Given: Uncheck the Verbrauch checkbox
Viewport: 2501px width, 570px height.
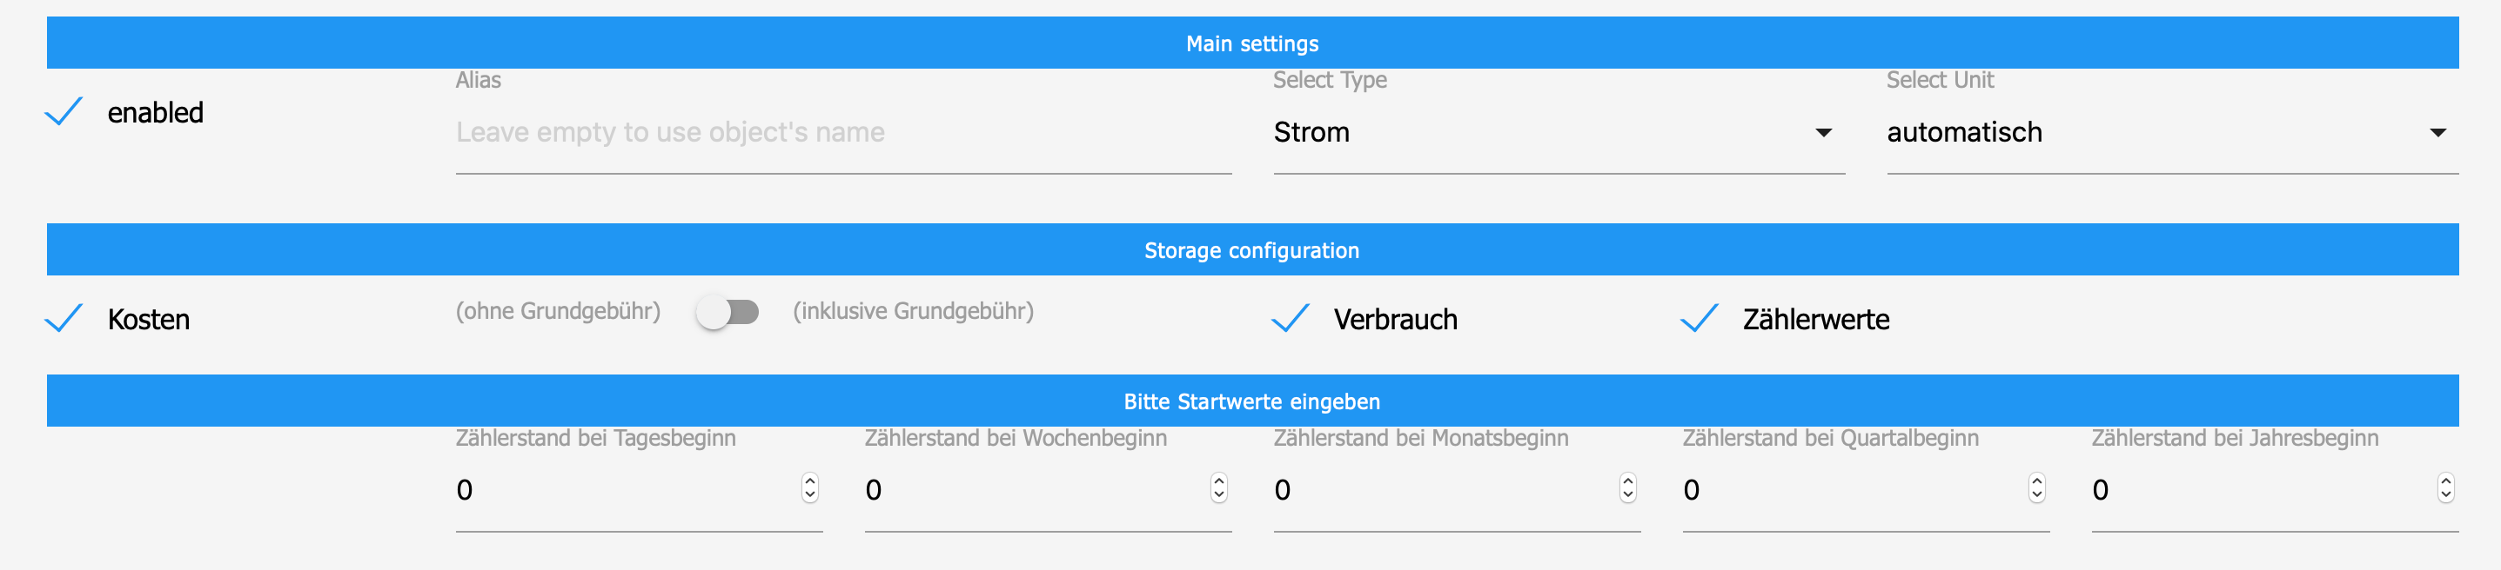Looking at the screenshot, I should click(x=1291, y=319).
